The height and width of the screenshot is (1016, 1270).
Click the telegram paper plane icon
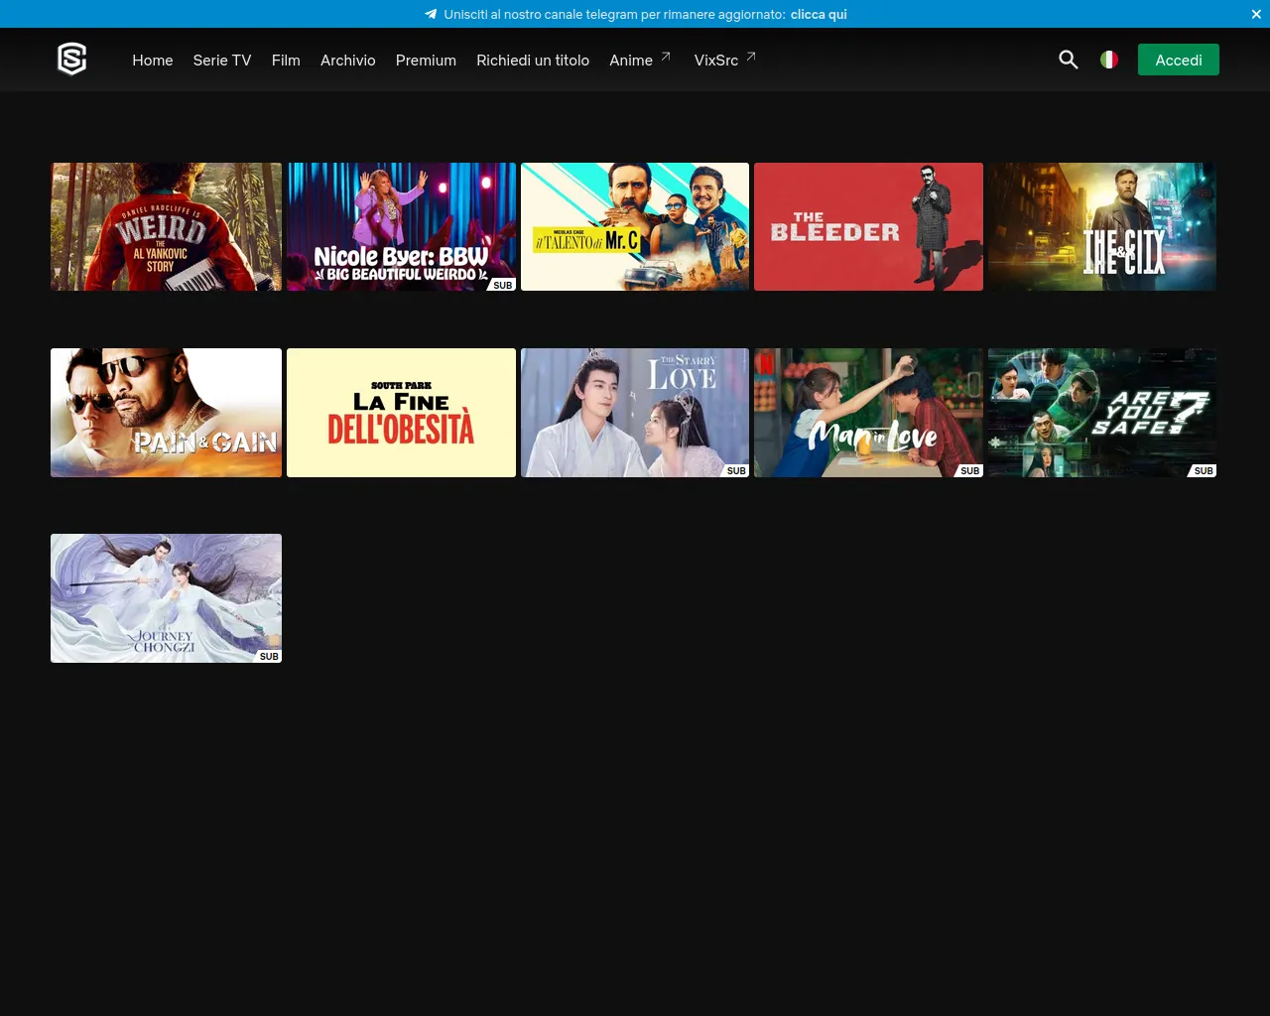[x=431, y=14]
